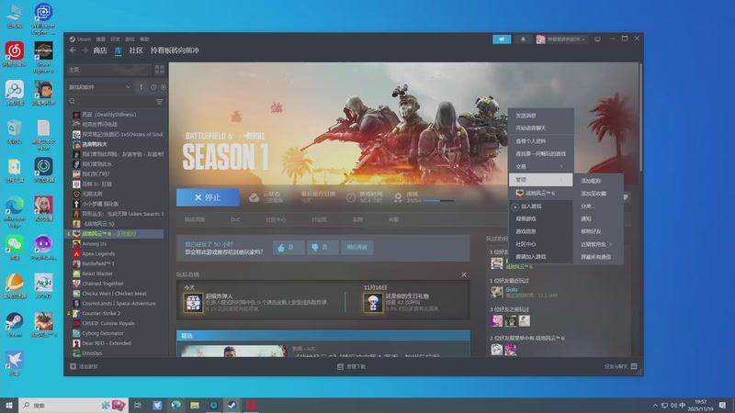Open 管理下载 downloads at bottom bar
Screen dimensions: 735x413
(352, 366)
